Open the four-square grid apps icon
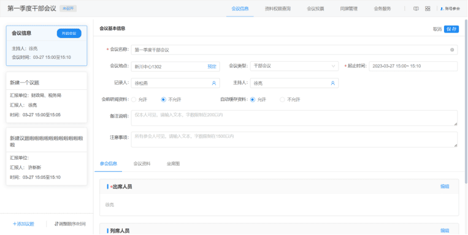 coord(428,9)
